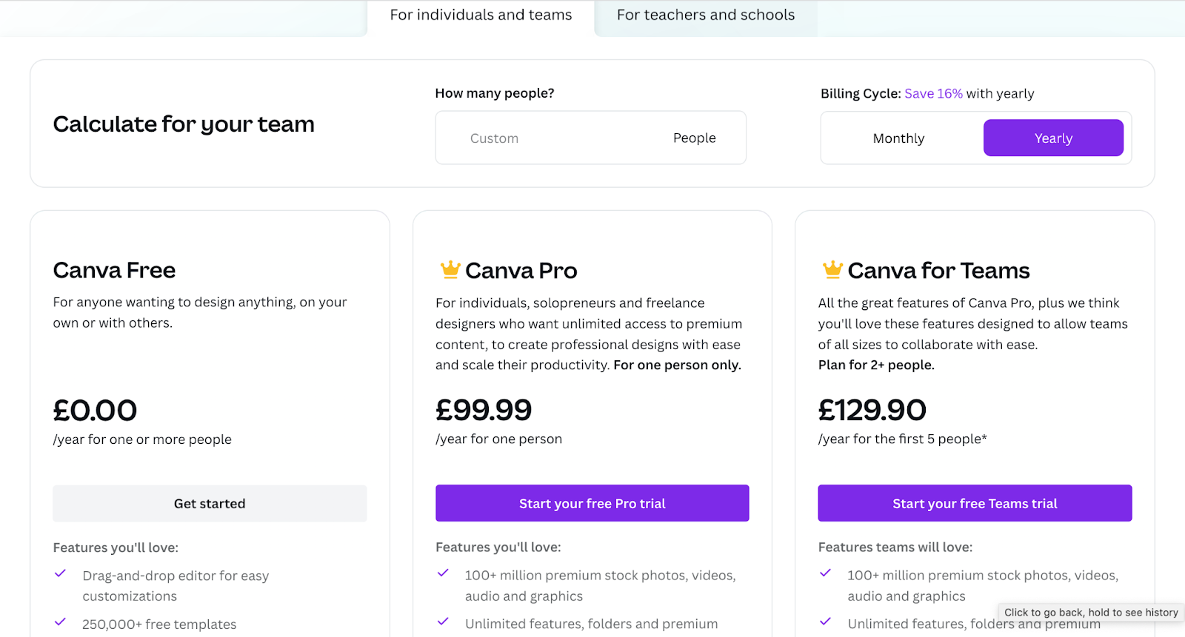
Task: Click the £99.99 Canva Pro price
Action: tap(484, 410)
